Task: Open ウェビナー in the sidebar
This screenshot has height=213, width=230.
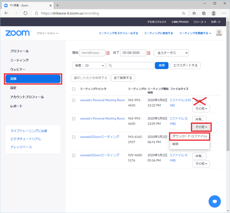Action: pyautogui.click(x=18, y=69)
